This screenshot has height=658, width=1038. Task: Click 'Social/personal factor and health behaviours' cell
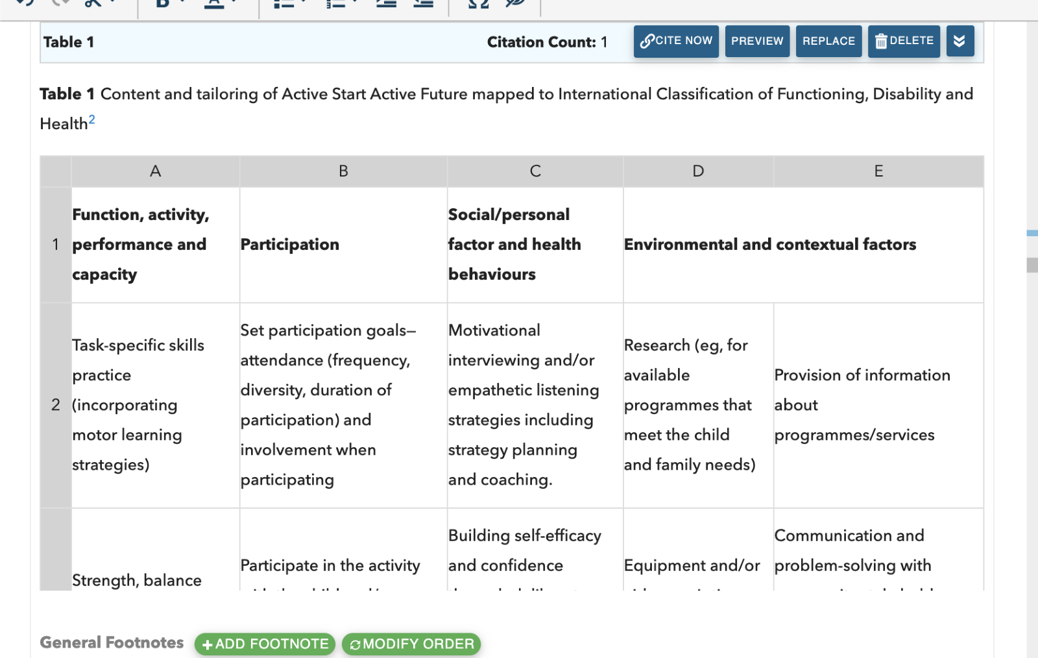pyautogui.click(x=535, y=245)
